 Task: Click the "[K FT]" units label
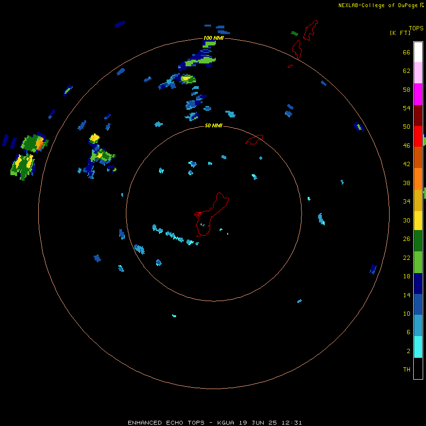click(400, 33)
